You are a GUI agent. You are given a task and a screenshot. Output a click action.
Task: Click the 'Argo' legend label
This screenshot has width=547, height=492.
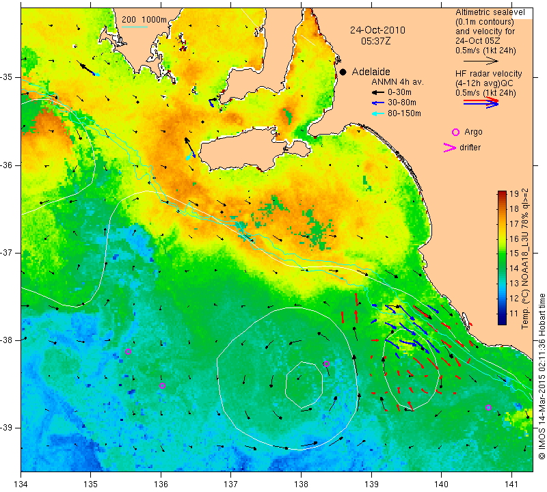473,132
